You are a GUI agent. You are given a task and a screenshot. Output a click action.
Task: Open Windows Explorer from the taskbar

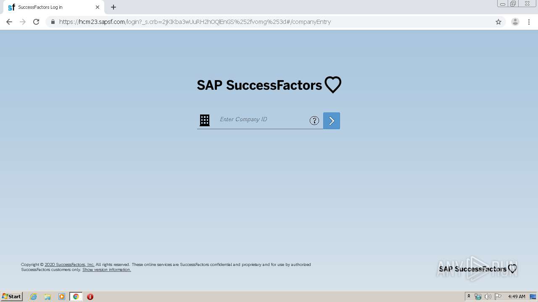(x=47, y=297)
